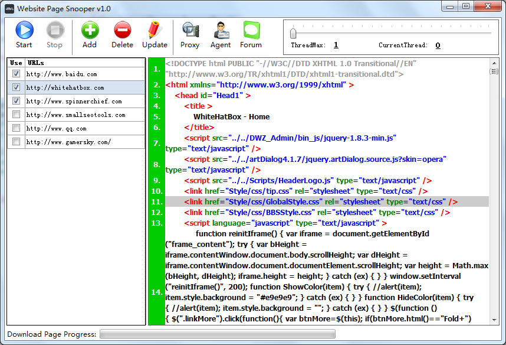Screen dimensions: 506x345
Task: Open the Agent icon
Action: (221, 30)
